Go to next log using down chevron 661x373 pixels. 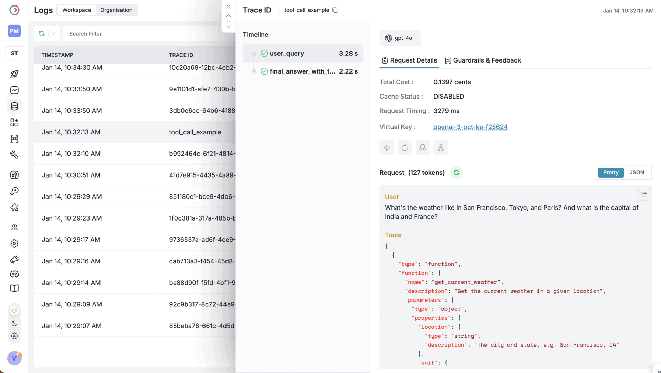pyautogui.click(x=228, y=26)
